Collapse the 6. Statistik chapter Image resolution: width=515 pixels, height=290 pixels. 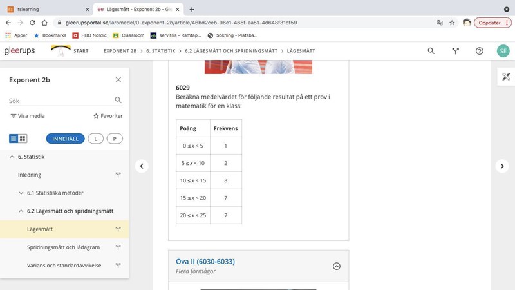tap(12, 157)
